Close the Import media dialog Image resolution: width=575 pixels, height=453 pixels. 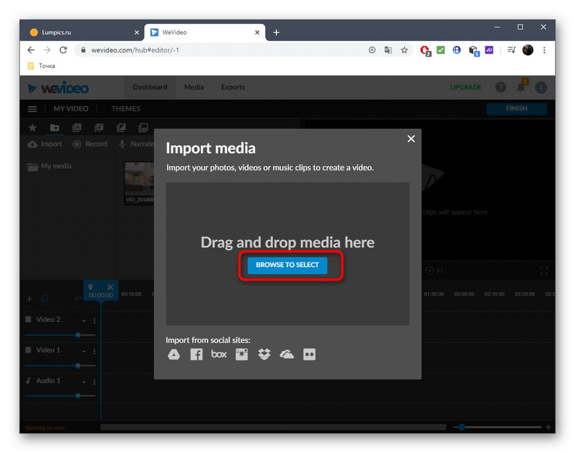[411, 139]
